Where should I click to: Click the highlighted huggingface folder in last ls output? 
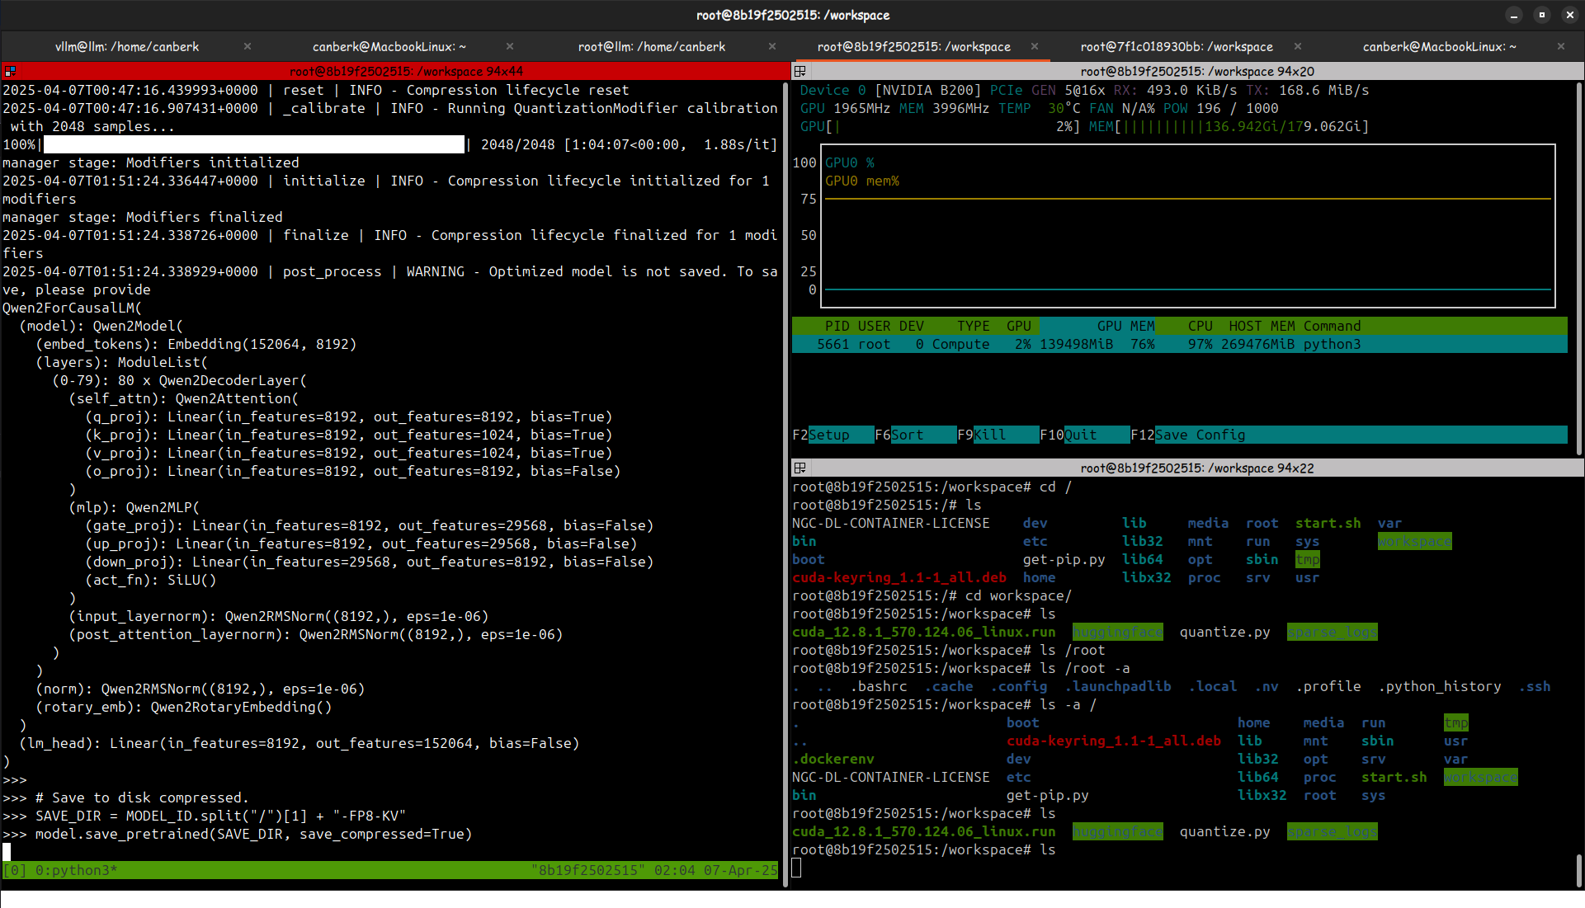click(1117, 832)
